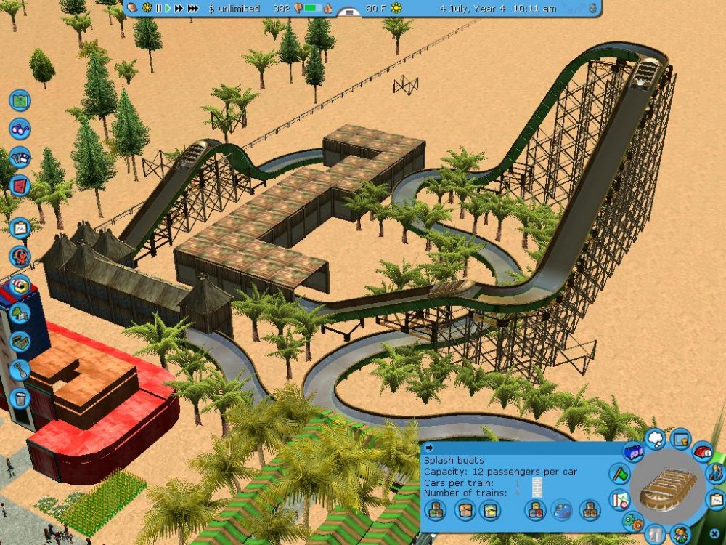
Task: Open the Ferris wheel rides icon
Action: 20,256
